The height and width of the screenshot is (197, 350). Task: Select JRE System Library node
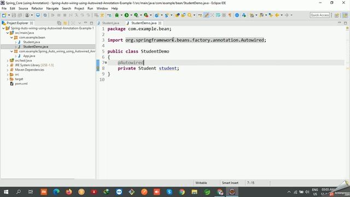(34, 65)
